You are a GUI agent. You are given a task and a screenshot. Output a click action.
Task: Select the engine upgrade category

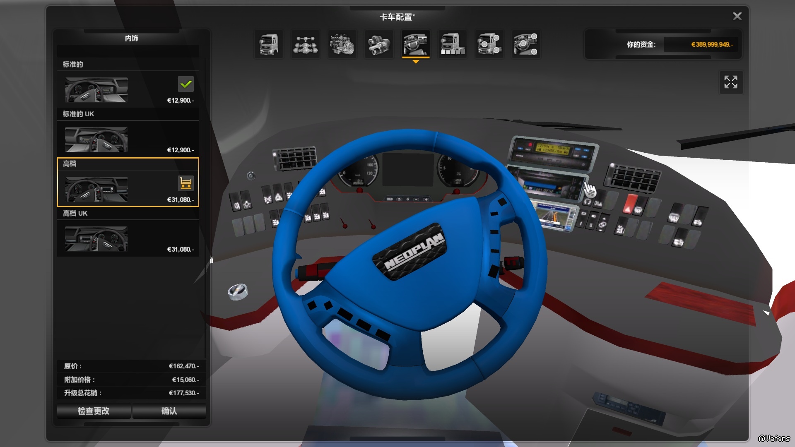tap(342, 44)
